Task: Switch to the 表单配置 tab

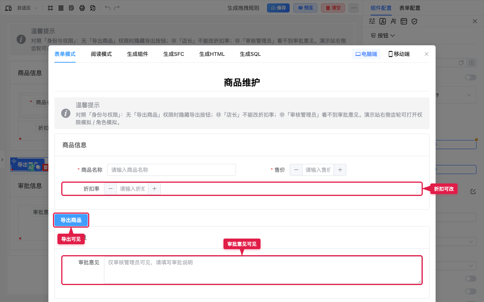Action: pos(410,8)
